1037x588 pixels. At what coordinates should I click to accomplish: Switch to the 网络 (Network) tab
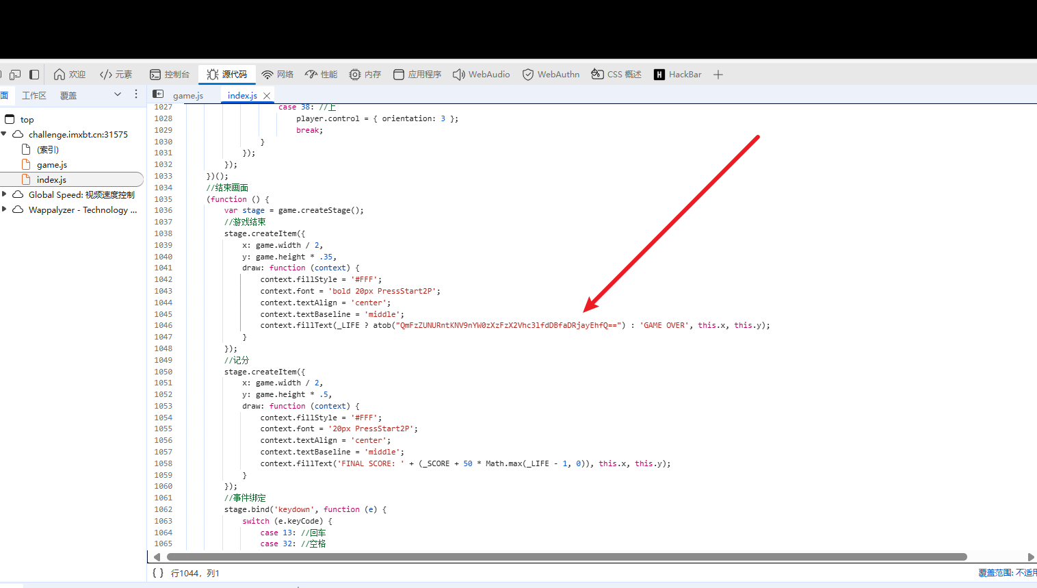point(278,75)
